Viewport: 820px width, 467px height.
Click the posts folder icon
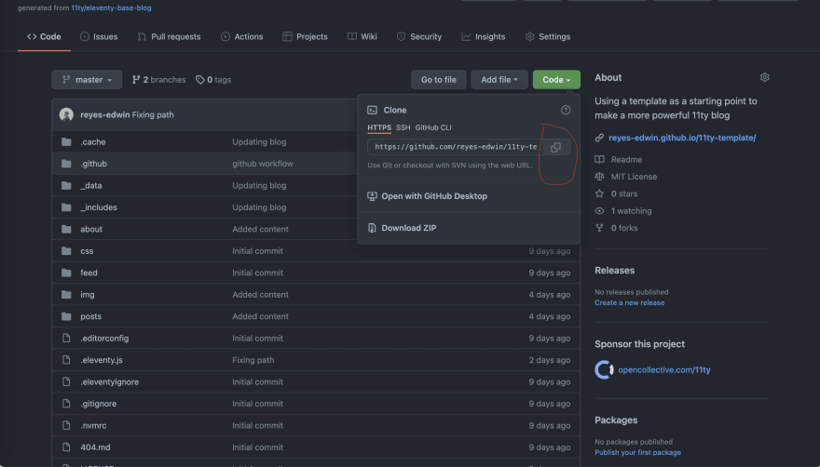66,316
